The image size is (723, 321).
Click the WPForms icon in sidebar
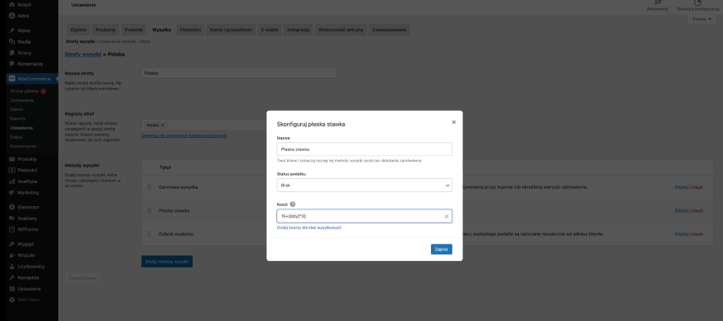pyautogui.click(x=12, y=229)
